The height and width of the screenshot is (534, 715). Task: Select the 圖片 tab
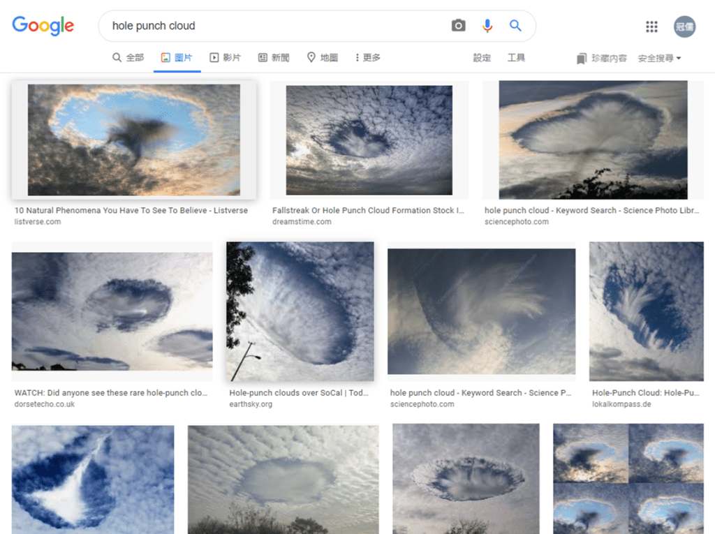coord(177,58)
